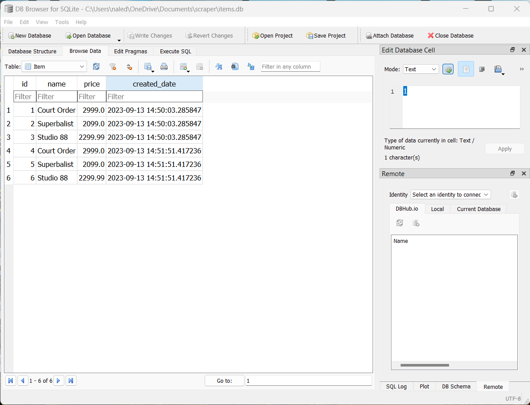Toggle the word wrap page icon in cell editor
This screenshot has height=405, width=530.
click(466, 69)
